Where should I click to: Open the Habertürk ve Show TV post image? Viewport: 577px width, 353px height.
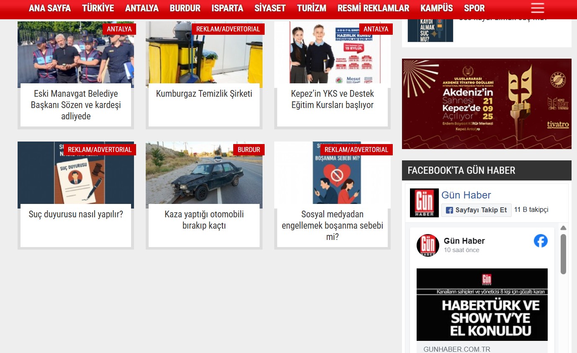coord(482,304)
